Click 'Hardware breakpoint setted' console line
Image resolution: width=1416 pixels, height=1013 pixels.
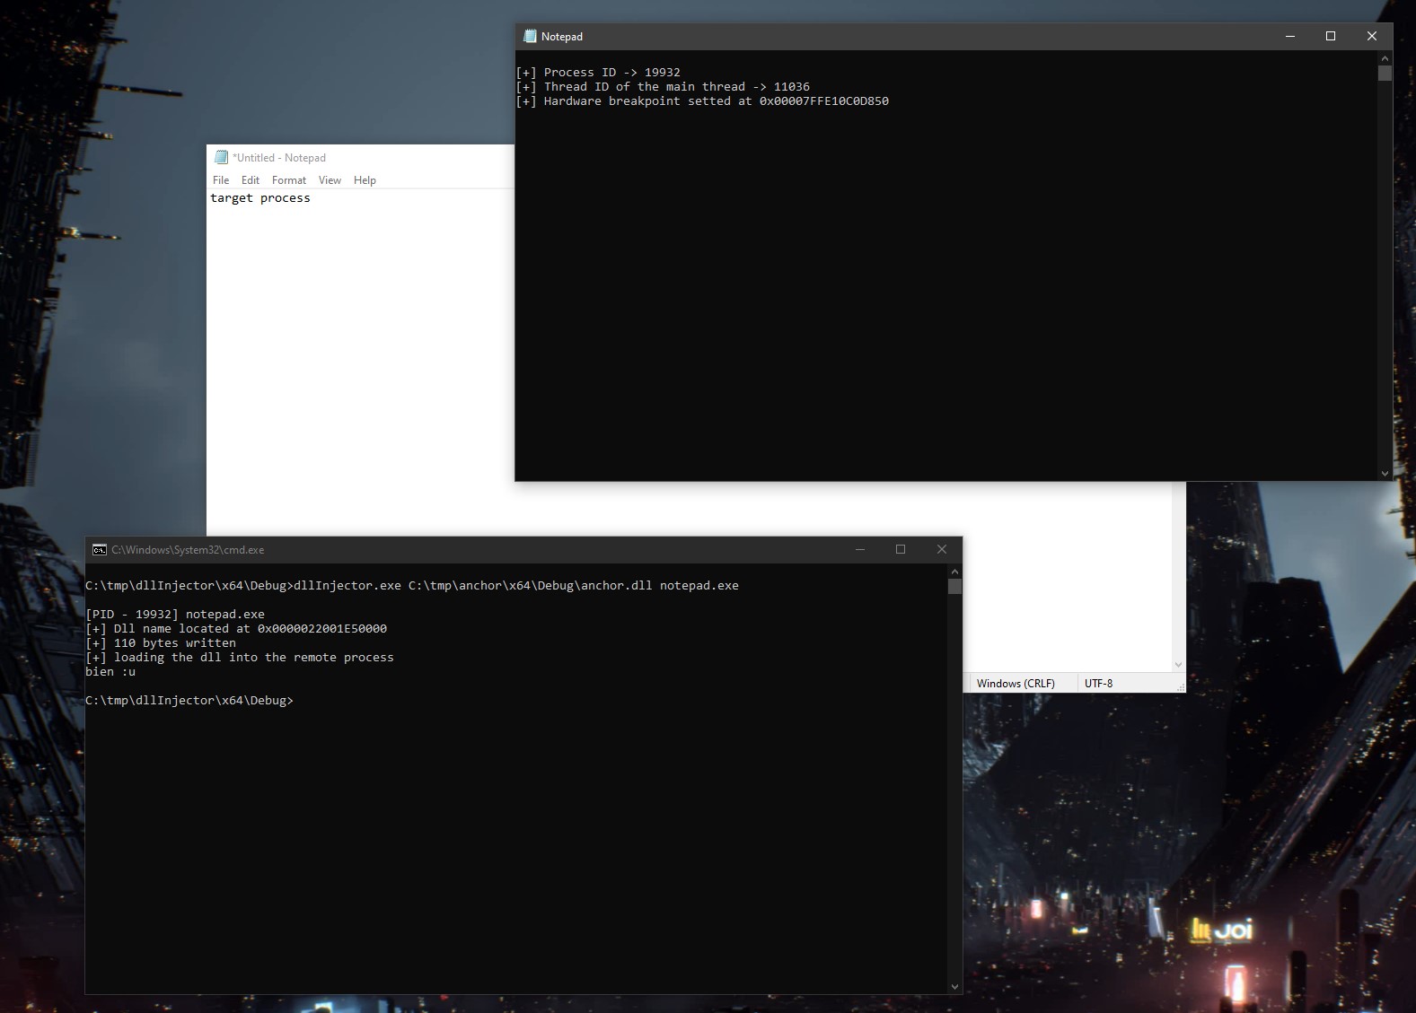tap(702, 101)
